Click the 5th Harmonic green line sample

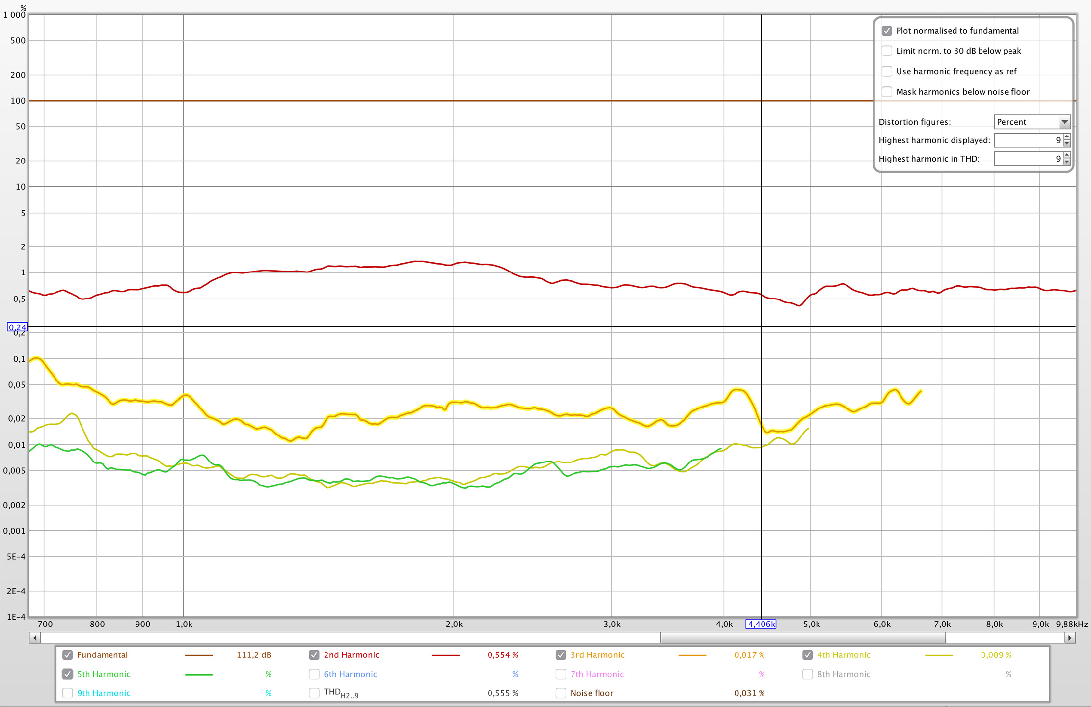[x=199, y=675]
